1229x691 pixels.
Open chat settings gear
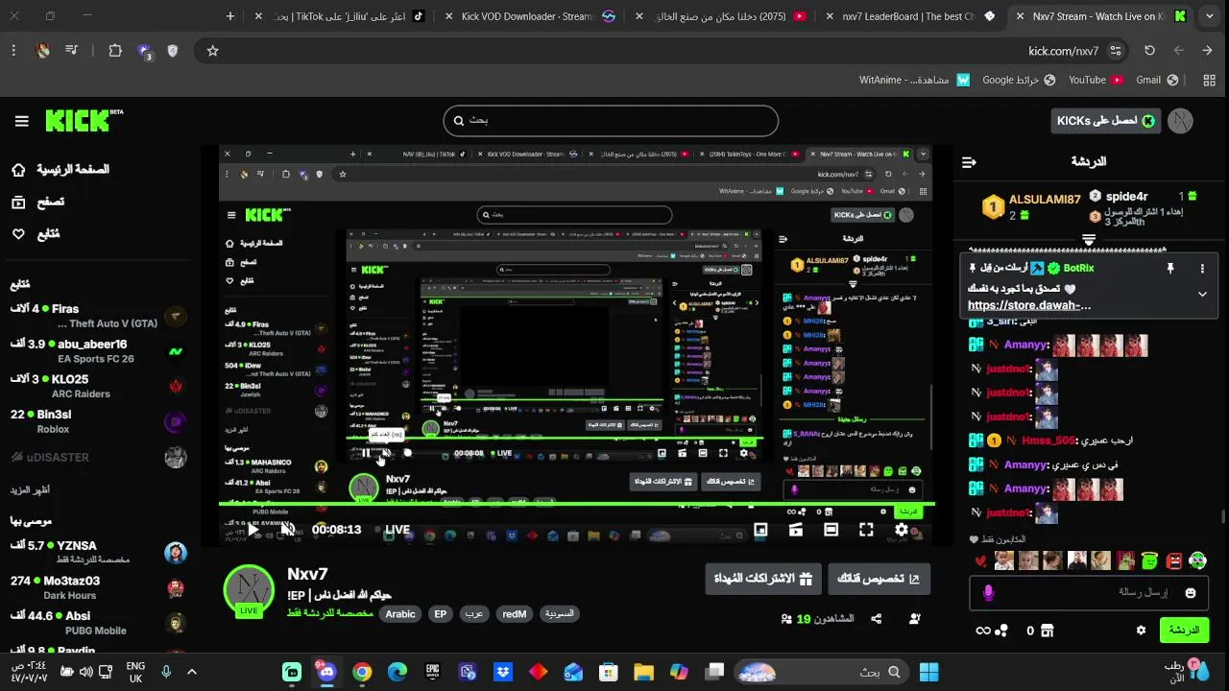tap(1141, 631)
